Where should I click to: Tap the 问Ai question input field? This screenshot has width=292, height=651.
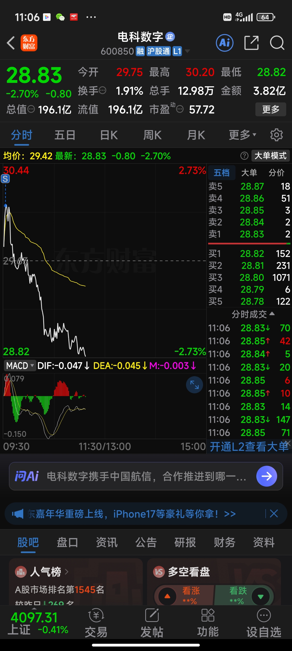tap(146, 476)
